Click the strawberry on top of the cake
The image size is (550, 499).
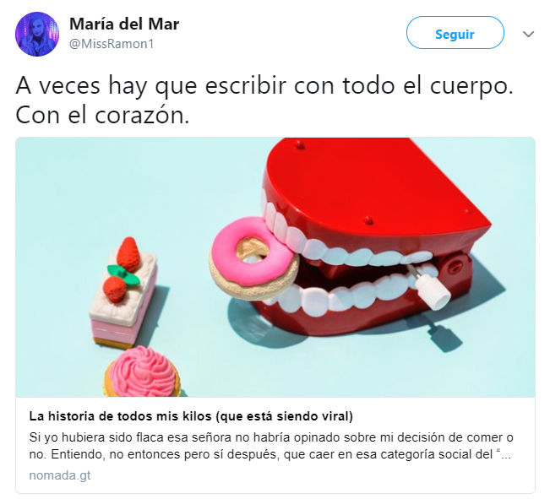(x=128, y=253)
